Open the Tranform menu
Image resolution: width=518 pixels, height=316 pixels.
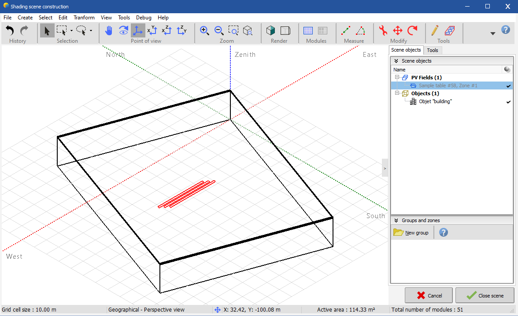[x=84, y=18]
